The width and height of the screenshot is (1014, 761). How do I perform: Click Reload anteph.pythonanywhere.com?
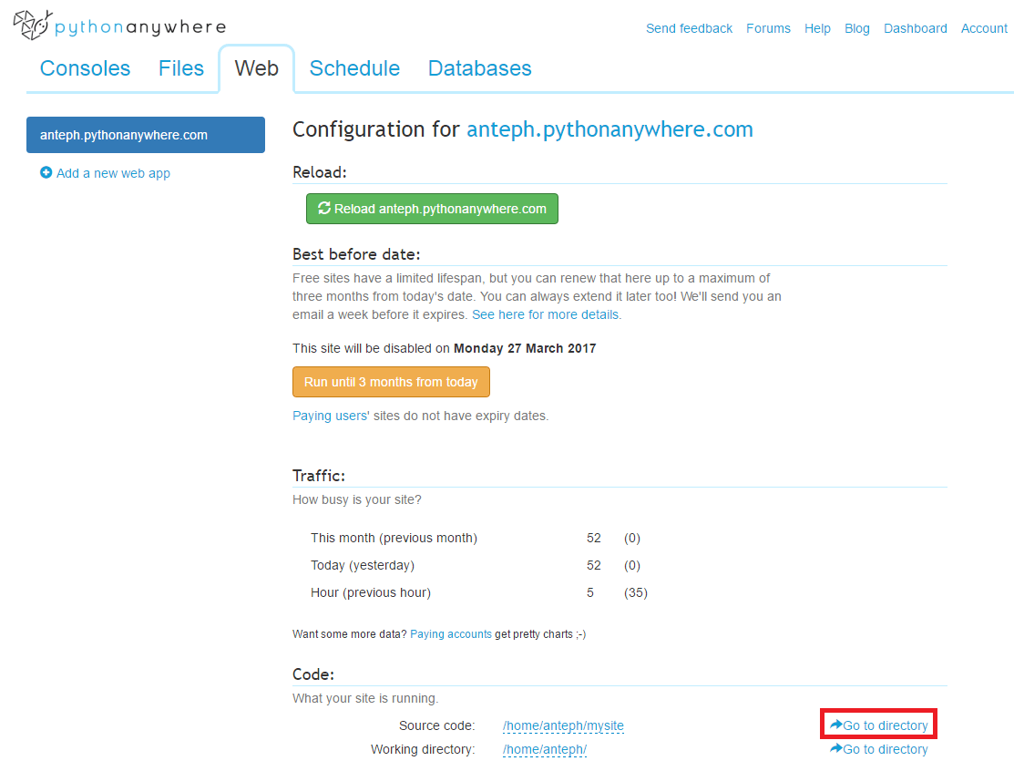click(432, 208)
